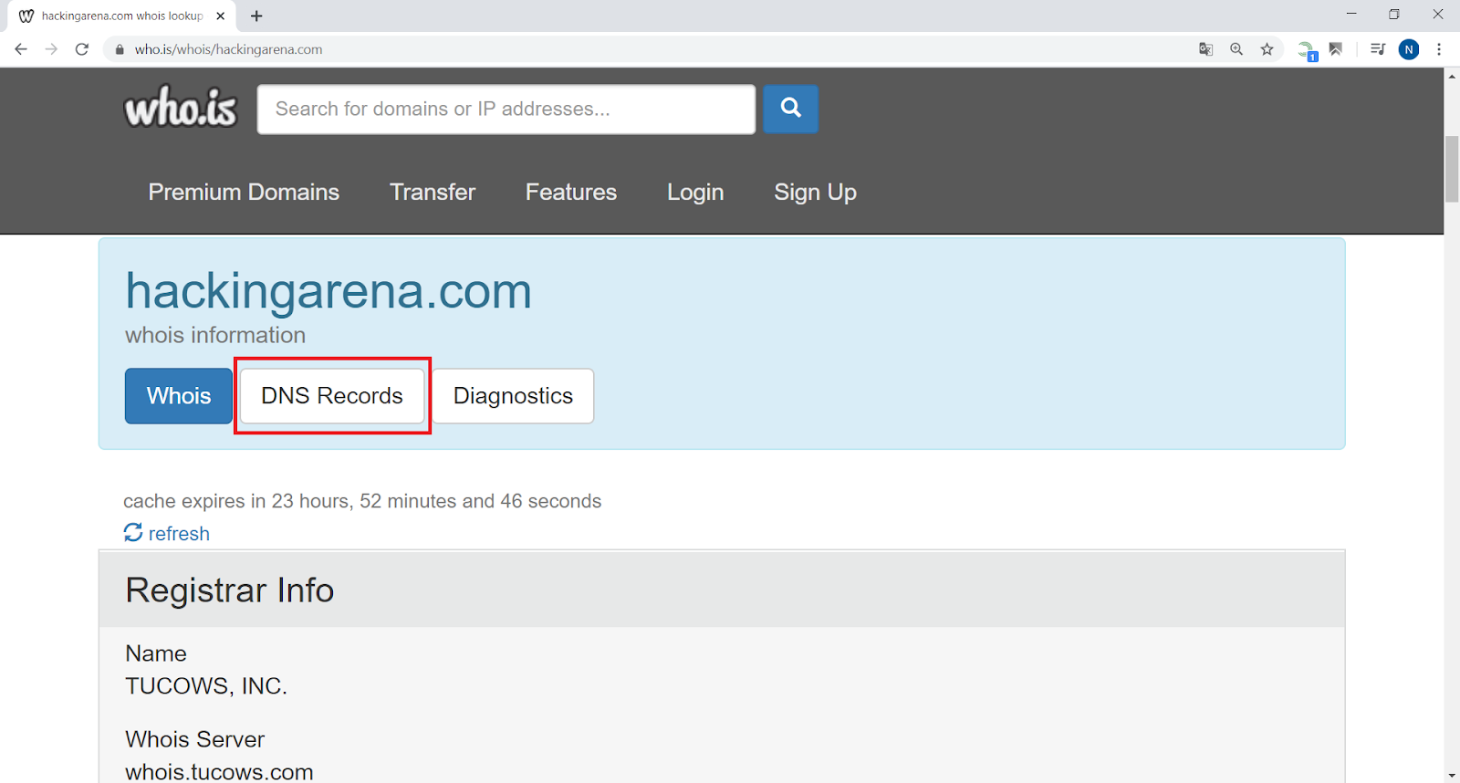Click the whois.tucows.com server text

(219, 771)
